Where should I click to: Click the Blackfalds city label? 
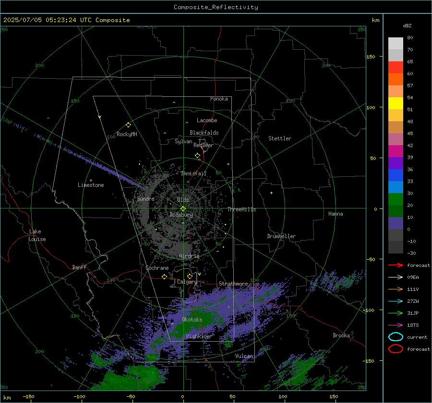[204, 133]
